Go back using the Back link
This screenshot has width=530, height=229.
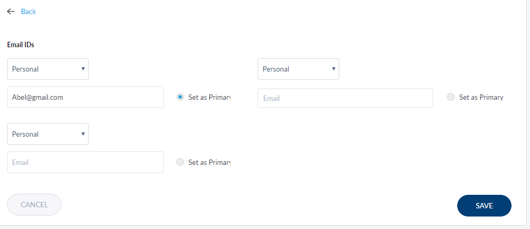click(28, 11)
